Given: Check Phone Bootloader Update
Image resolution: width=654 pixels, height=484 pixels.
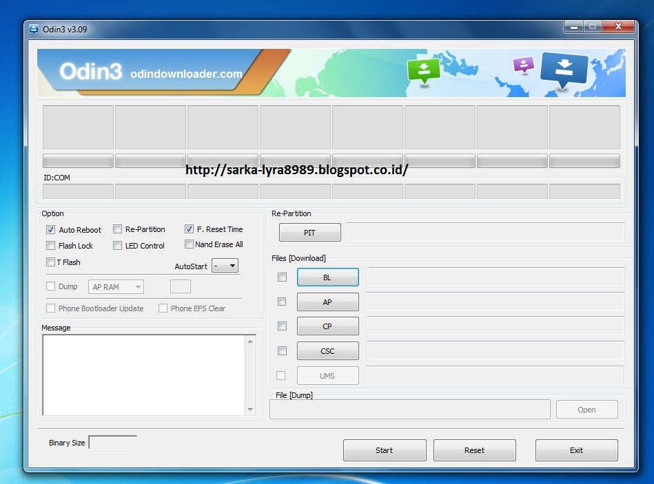Looking at the screenshot, I should (50, 308).
